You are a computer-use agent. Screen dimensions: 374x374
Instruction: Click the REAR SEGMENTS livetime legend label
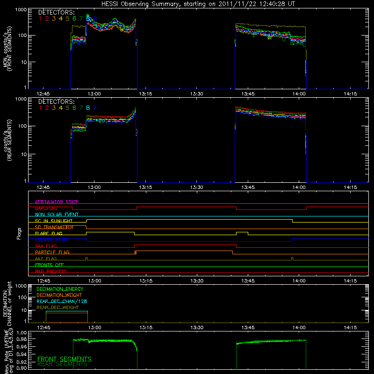point(63,364)
